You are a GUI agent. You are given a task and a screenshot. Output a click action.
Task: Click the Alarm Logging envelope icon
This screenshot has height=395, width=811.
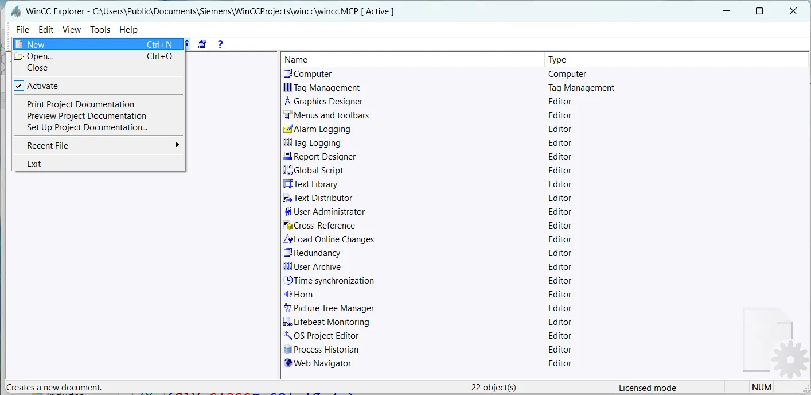[x=288, y=129]
